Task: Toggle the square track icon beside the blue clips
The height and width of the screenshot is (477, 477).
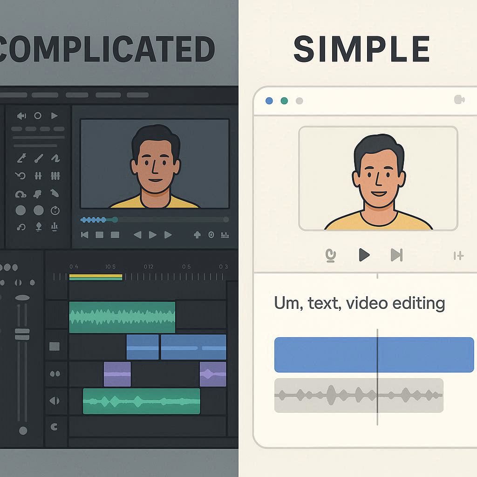Action: (x=55, y=347)
